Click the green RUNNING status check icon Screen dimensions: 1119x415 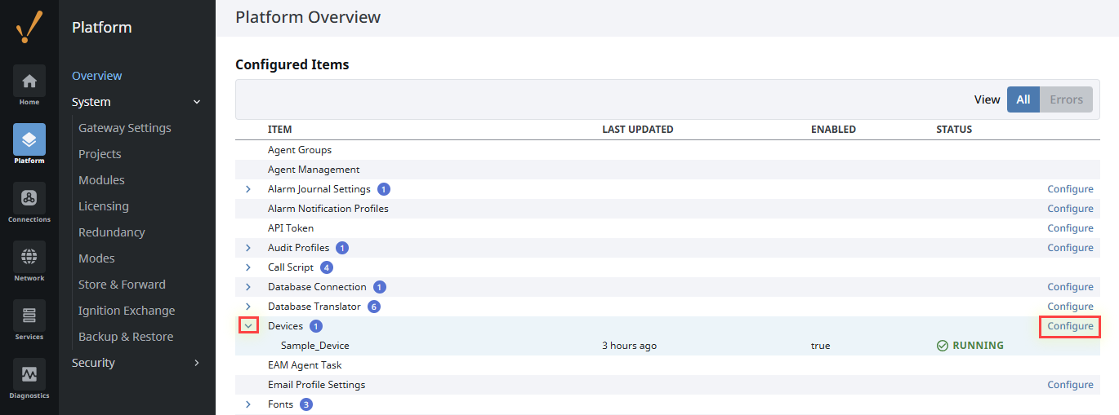click(943, 346)
